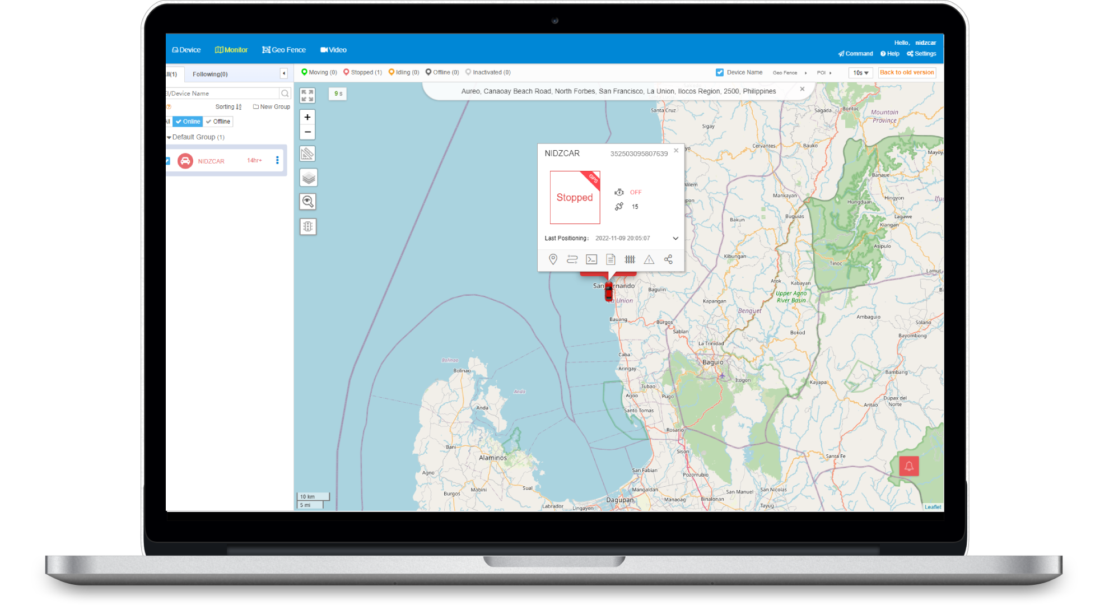Collapse the Default Group tree
Screen dimensions: 1109x605
coord(169,137)
